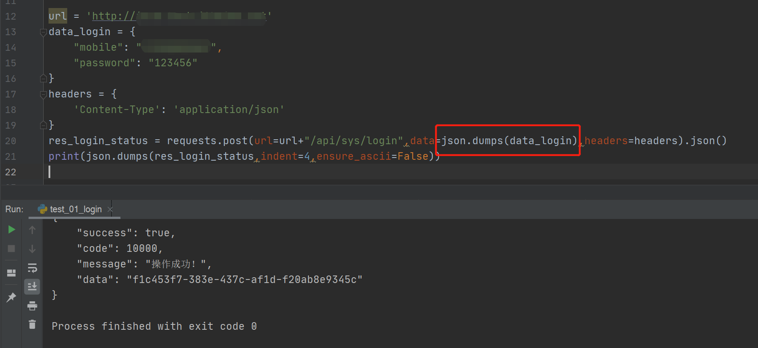
Task: Click line number 22 in gutter
Action: pyautogui.click(x=11, y=172)
